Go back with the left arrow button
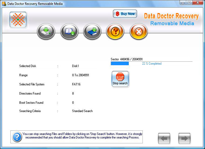 coord(164,138)
